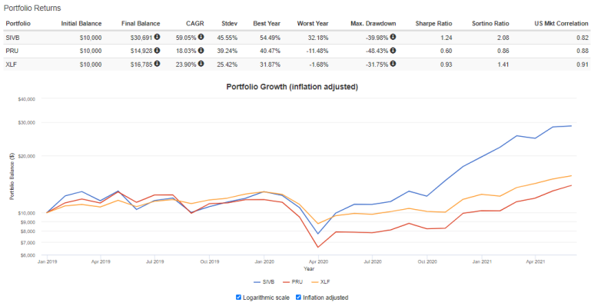
Task: Click the Portfolio Growth chart title
Action: point(292,87)
